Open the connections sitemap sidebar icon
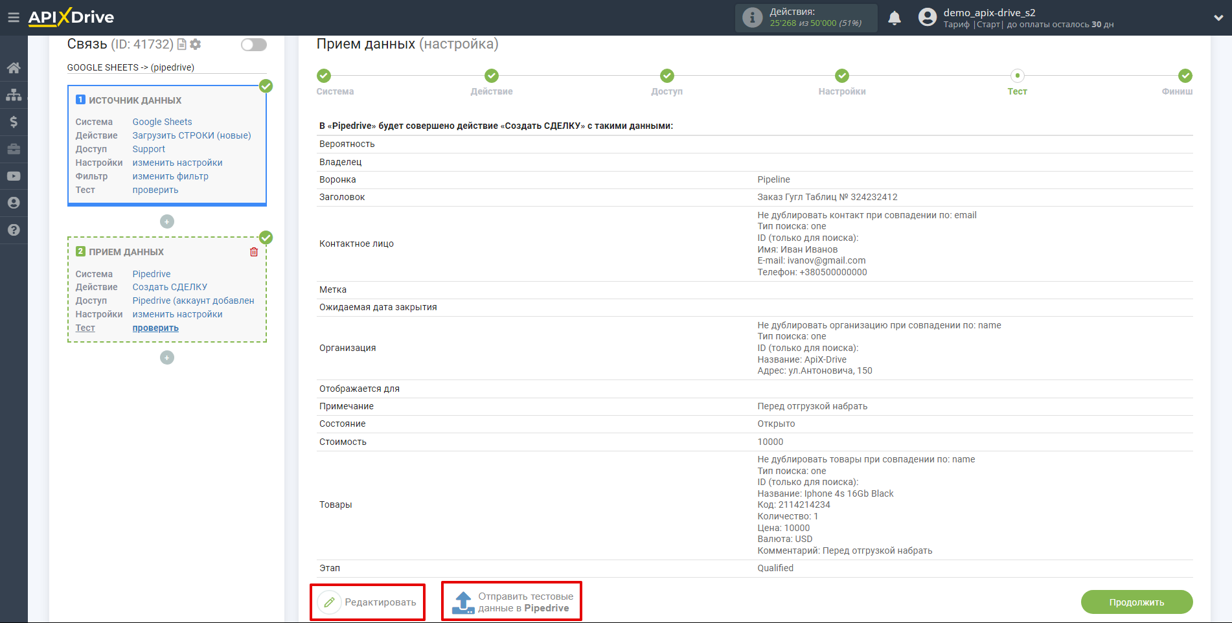 [14, 95]
